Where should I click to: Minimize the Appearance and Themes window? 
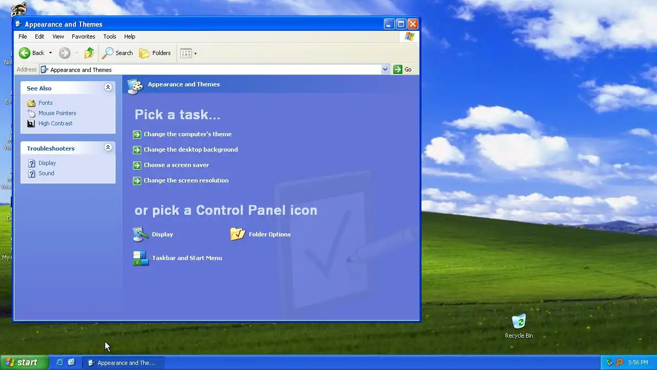coord(389,24)
